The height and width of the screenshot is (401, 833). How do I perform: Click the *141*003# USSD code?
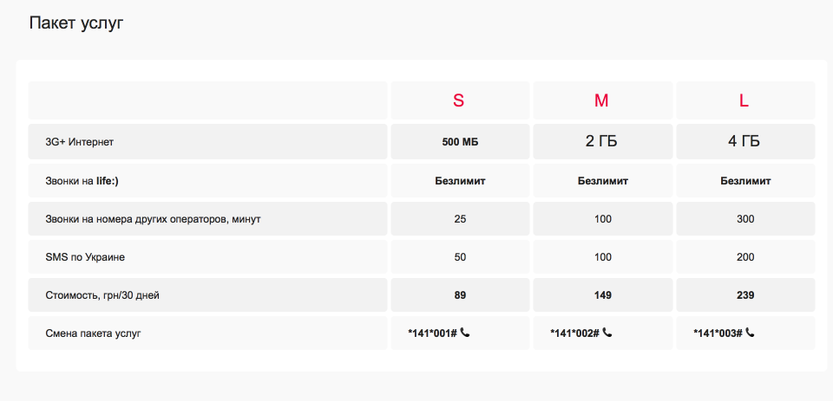coord(718,333)
